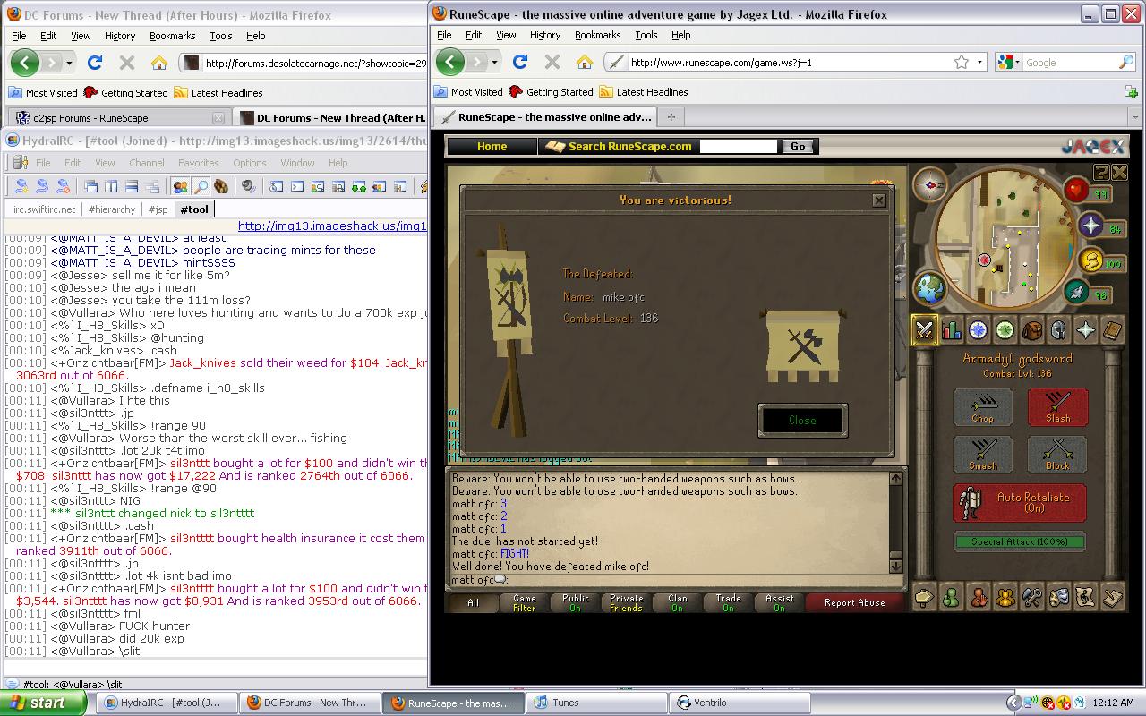Click the Go button beside RuneScape search
The image size is (1146, 716).
(797, 146)
